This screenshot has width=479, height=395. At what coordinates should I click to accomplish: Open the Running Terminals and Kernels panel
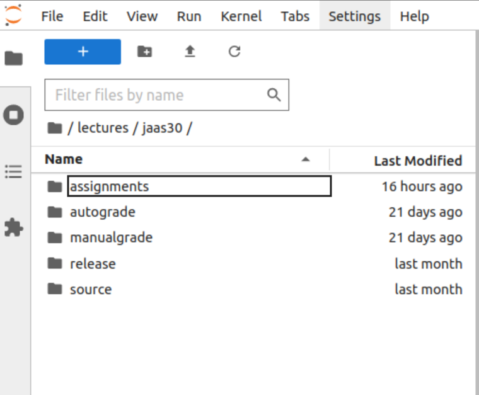click(14, 115)
